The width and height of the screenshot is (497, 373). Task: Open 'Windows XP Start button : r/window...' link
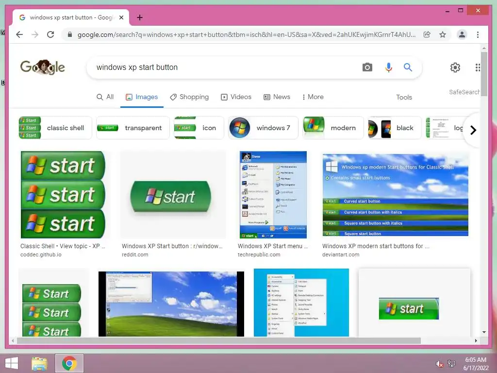pos(172,246)
